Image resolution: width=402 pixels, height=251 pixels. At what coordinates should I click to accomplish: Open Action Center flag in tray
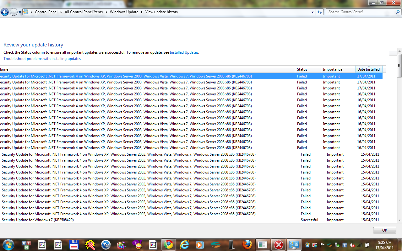[x=322, y=245]
